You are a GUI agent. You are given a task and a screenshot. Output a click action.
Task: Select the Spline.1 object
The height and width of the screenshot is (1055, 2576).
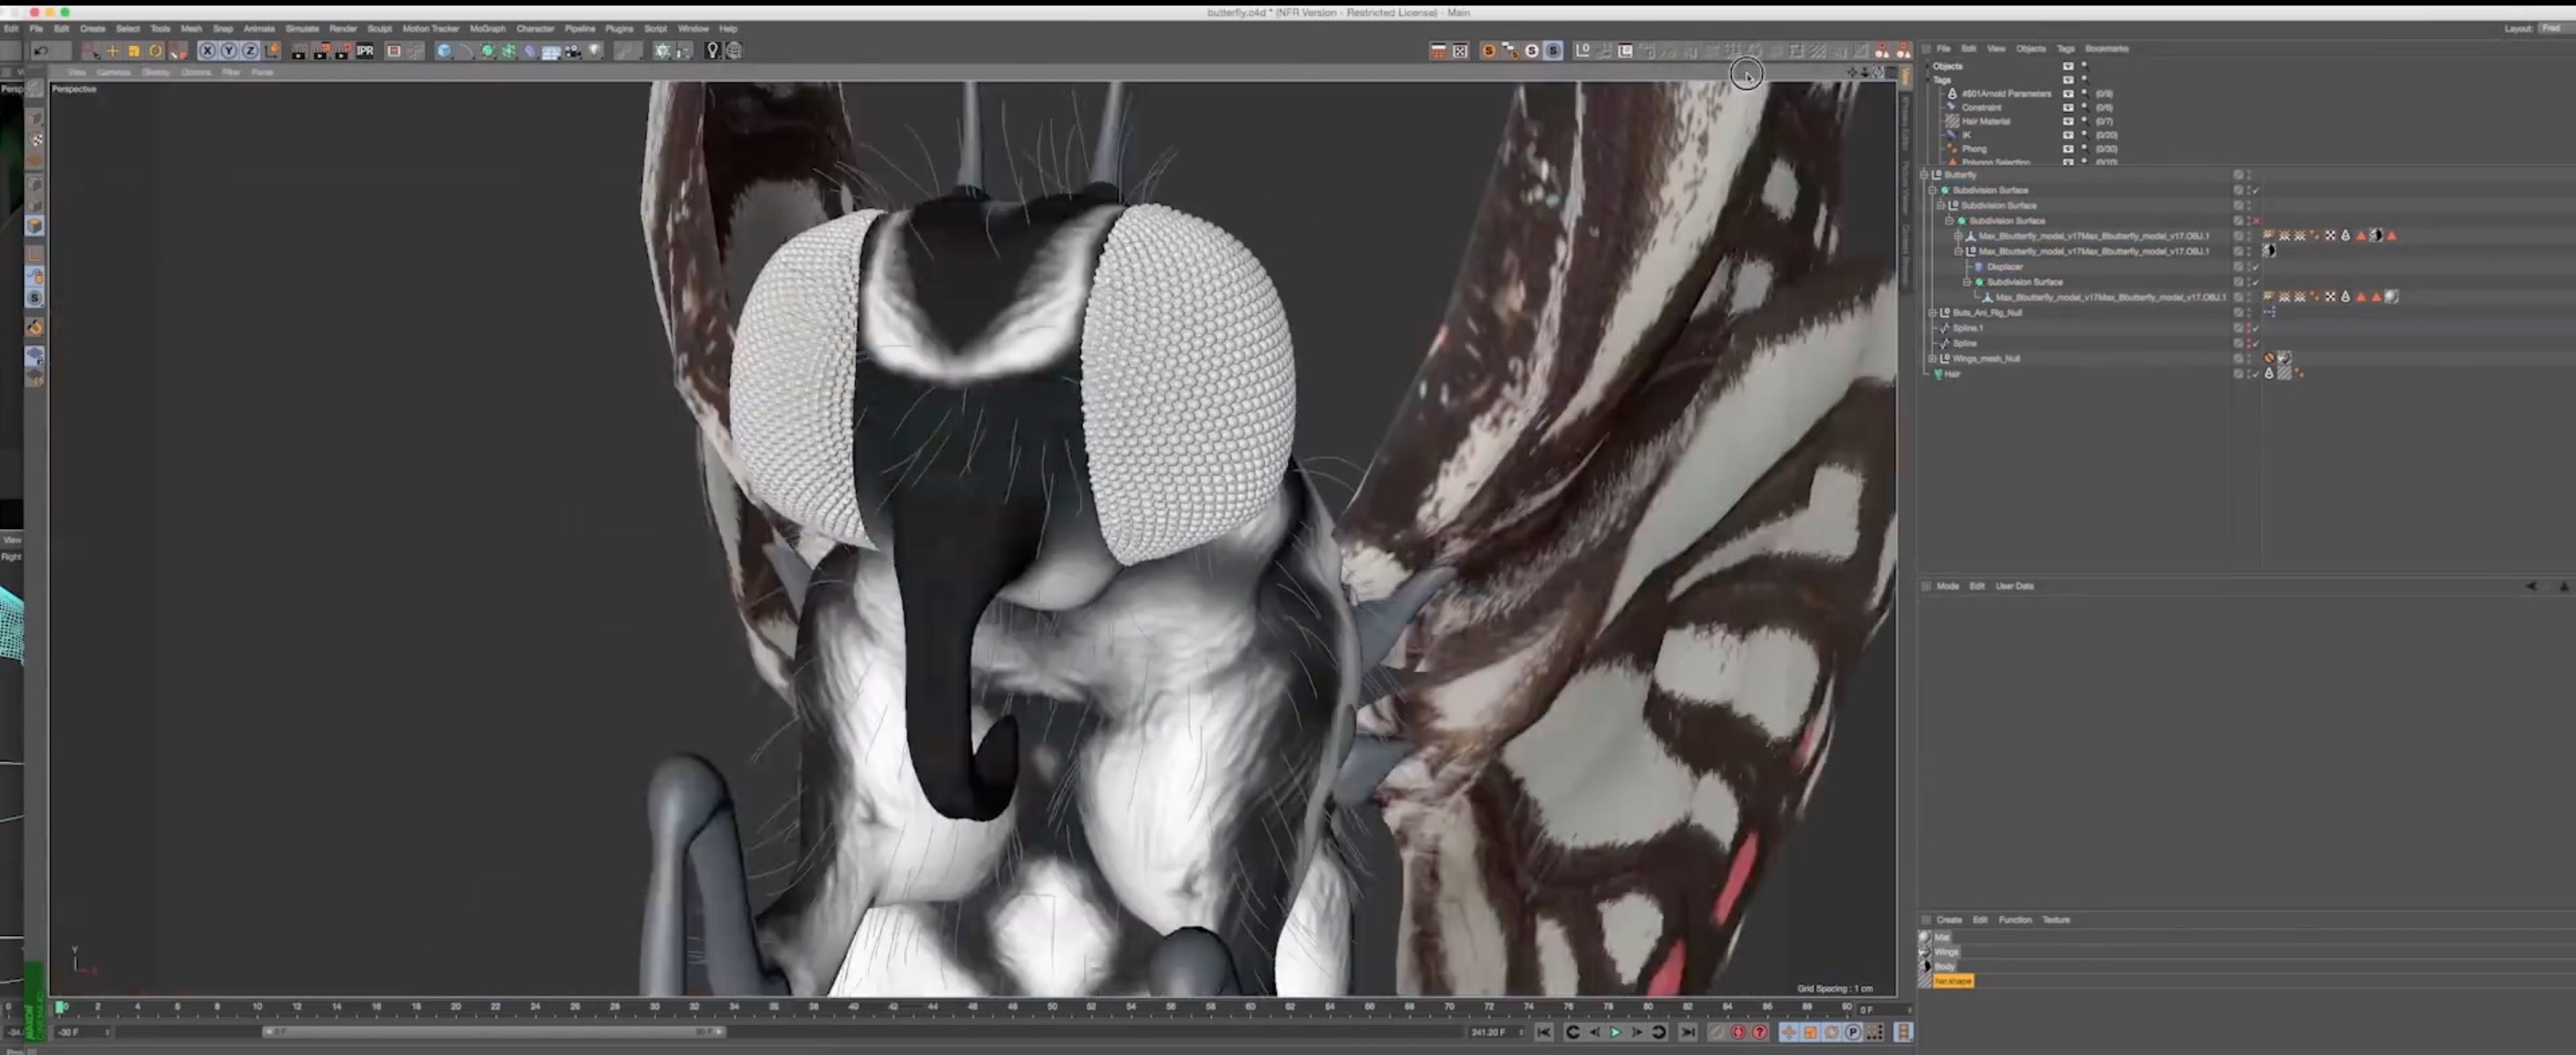(1967, 328)
